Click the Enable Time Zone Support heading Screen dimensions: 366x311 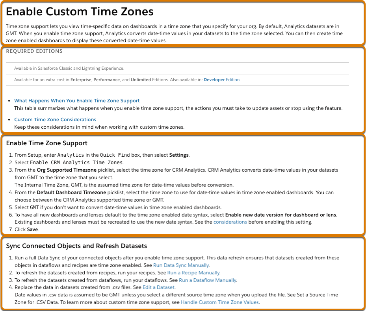point(46,143)
